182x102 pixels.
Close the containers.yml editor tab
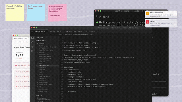(81, 31)
